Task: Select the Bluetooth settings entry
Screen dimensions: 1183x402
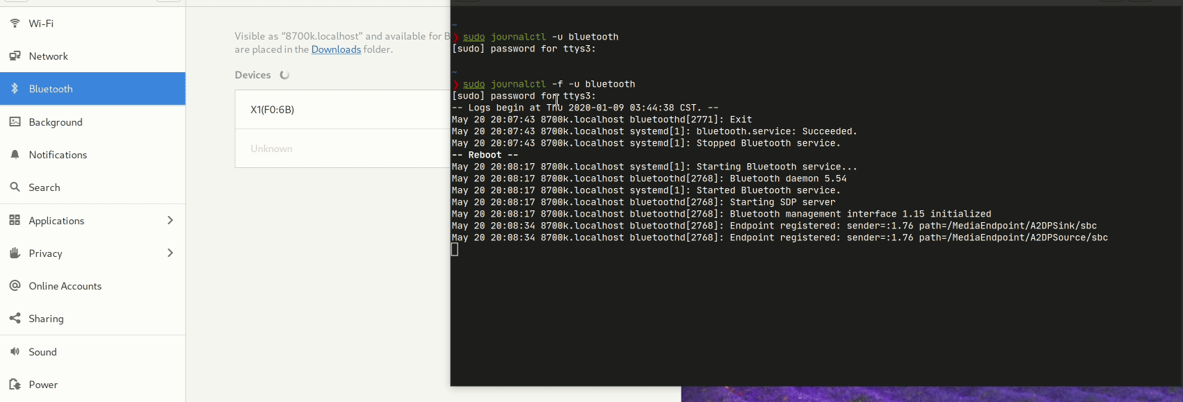Action: (92, 89)
